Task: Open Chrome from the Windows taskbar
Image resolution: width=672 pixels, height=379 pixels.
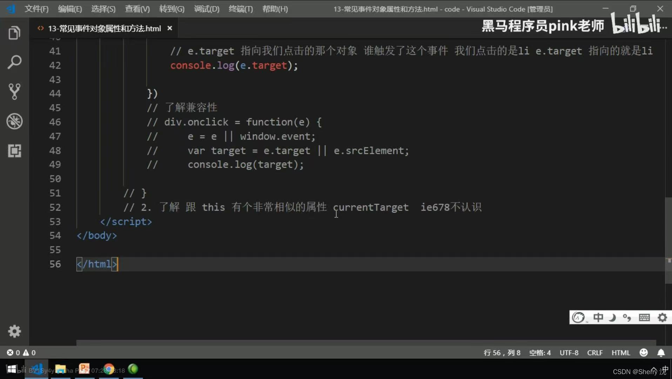Action: click(x=109, y=369)
